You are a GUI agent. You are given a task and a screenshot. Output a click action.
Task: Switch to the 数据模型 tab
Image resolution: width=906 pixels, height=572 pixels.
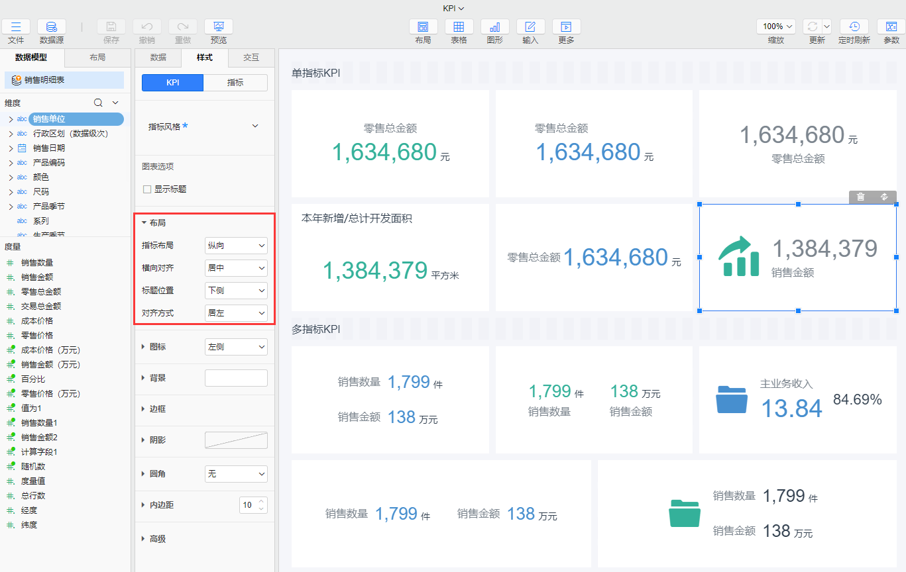pyautogui.click(x=32, y=58)
